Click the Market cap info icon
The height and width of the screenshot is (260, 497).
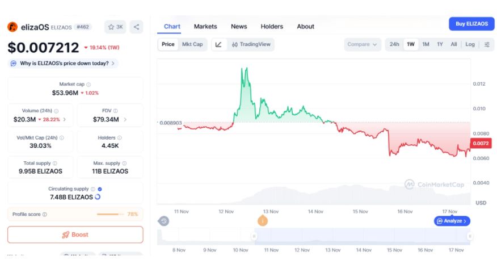click(x=89, y=85)
